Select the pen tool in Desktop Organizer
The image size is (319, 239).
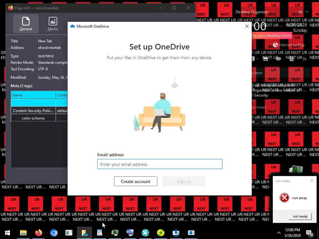click(279, 59)
